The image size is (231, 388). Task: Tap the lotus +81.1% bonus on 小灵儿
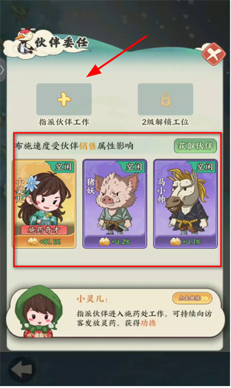(44, 242)
